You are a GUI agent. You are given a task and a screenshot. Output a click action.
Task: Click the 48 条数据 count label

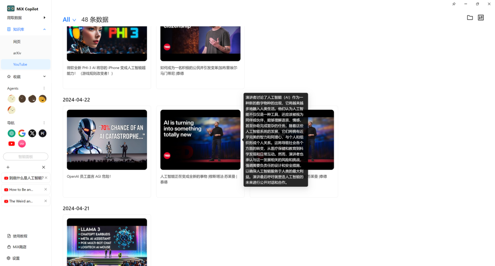95,20
